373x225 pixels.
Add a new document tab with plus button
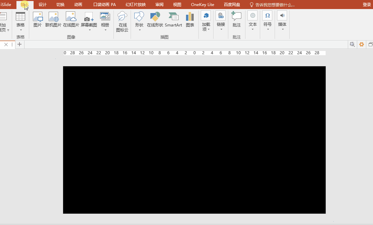[x=19, y=44]
